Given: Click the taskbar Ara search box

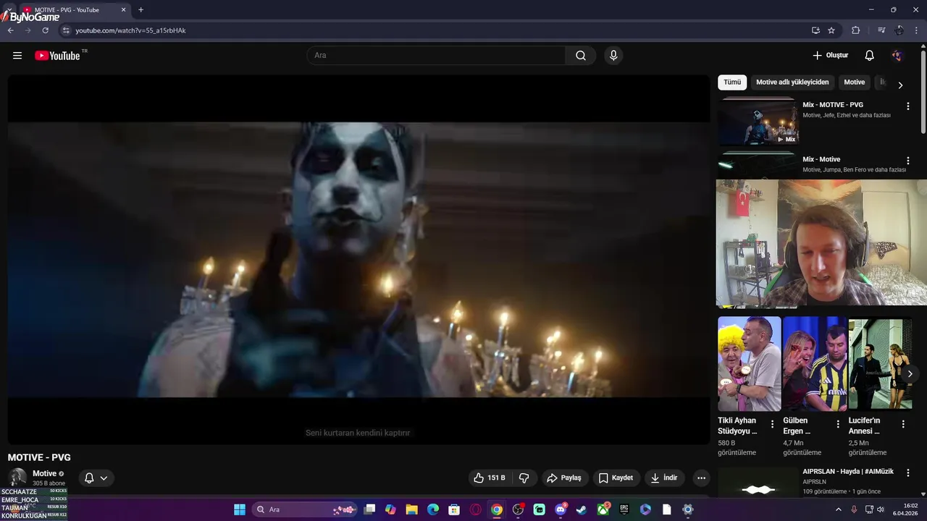Looking at the screenshot, I should click(305, 509).
